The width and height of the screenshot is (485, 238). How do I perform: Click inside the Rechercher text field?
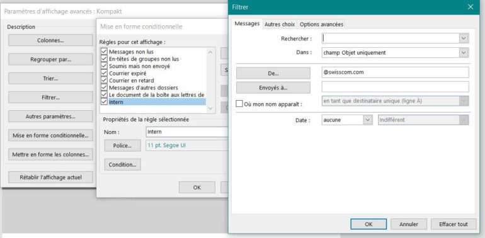[391, 38]
